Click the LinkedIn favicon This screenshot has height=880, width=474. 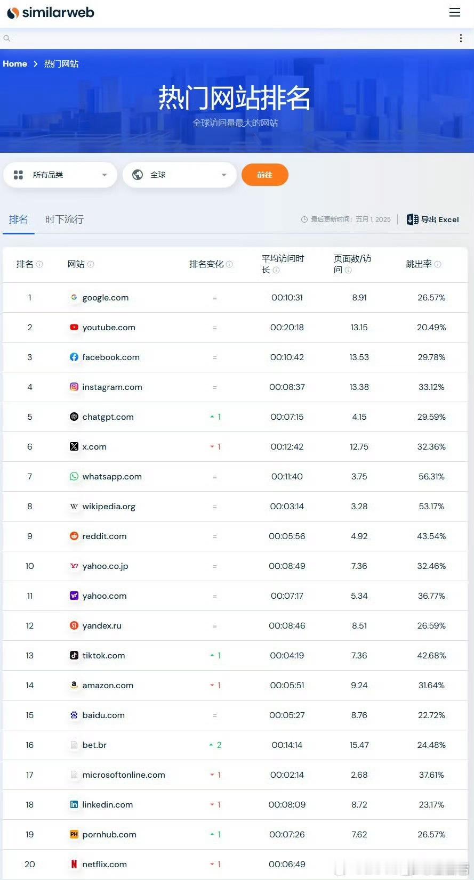pyautogui.click(x=74, y=804)
